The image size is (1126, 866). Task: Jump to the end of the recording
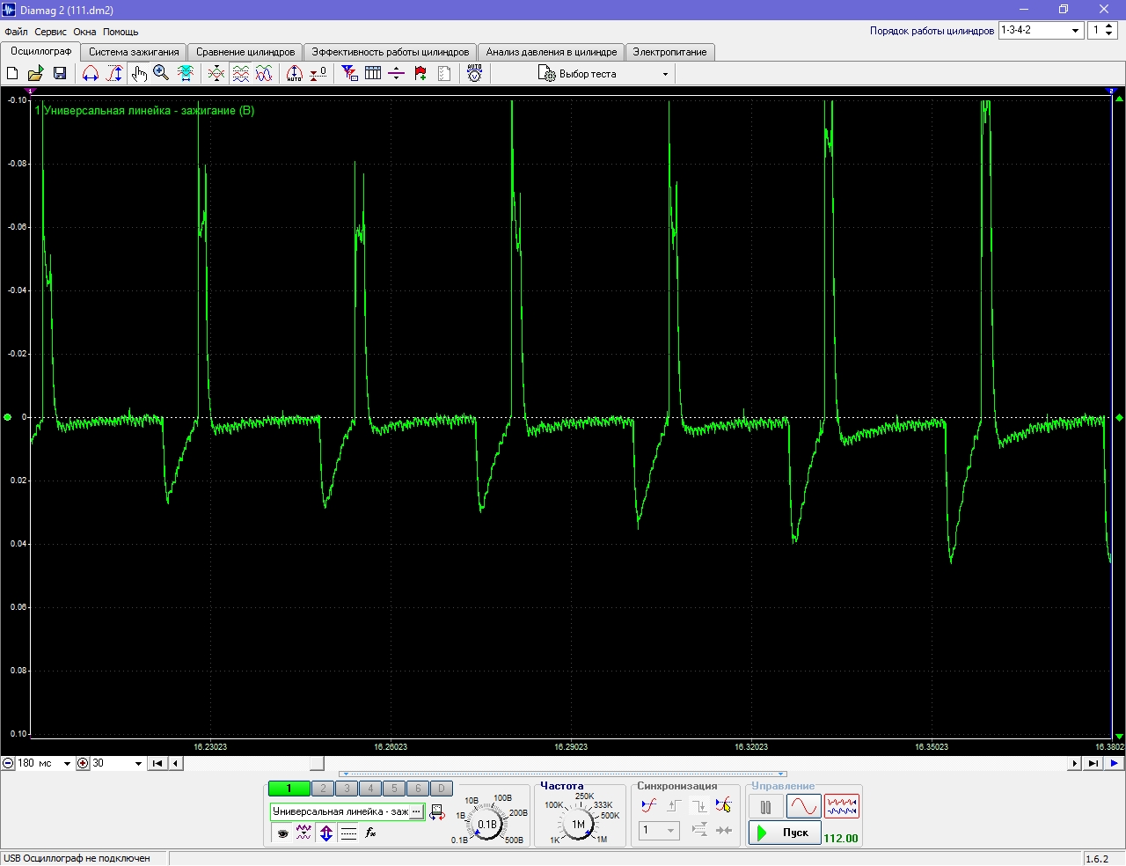click(1093, 763)
